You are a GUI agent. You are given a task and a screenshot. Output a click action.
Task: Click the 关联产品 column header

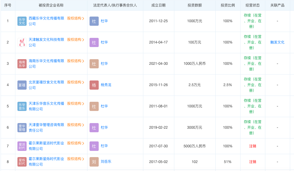pos(277,5)
